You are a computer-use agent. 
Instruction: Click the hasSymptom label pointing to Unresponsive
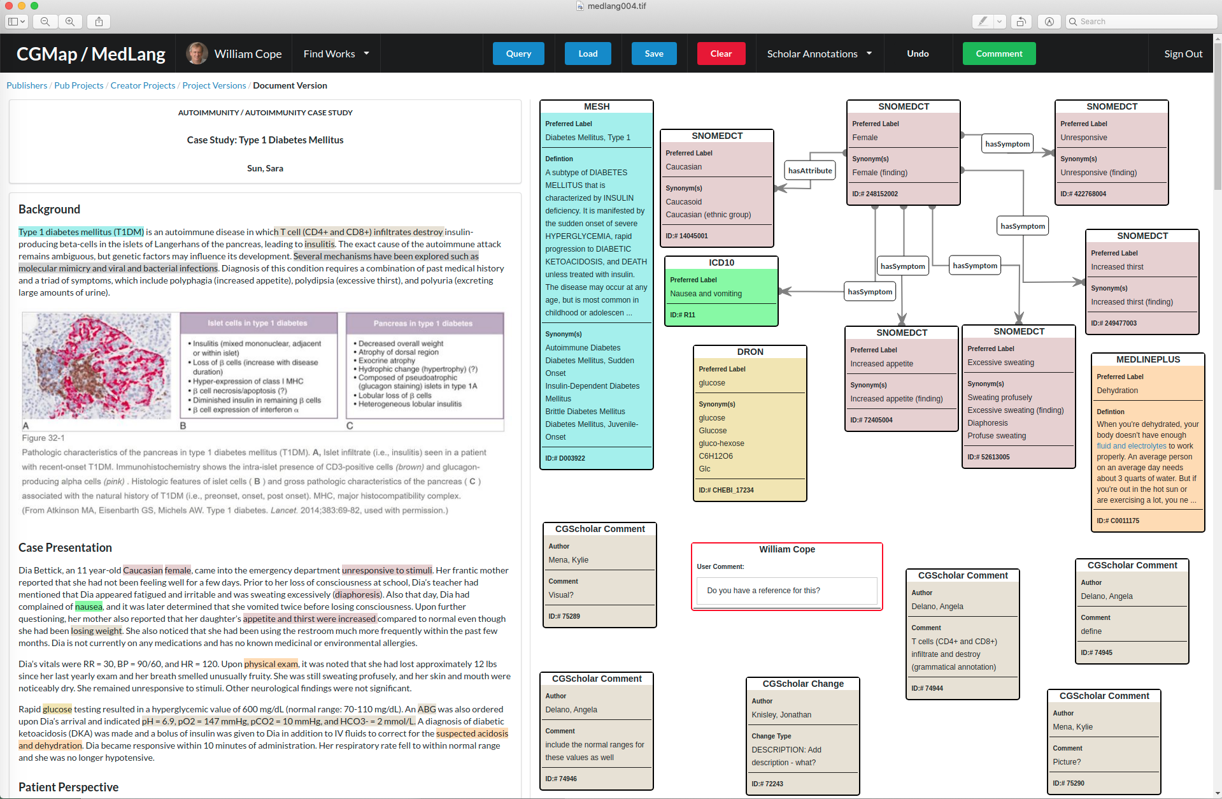tap(1007, 143)
